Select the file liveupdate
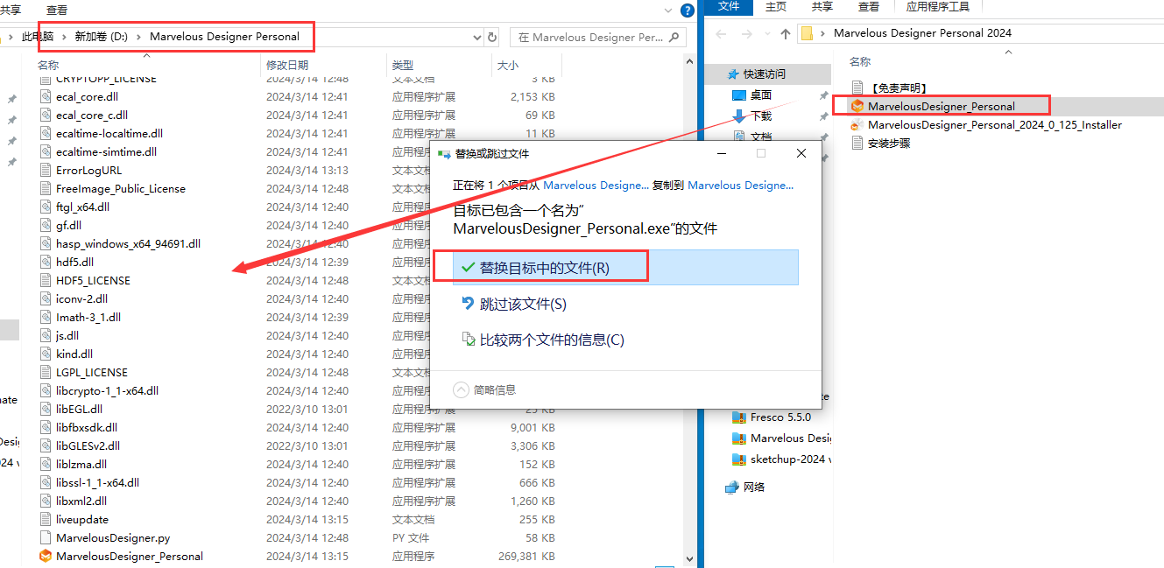The height and width of the screenshot is (568, 1164). 82,519
